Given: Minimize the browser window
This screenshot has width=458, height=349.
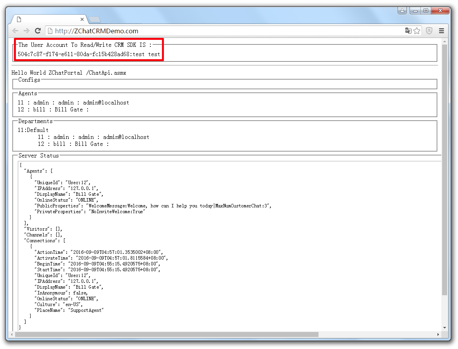Looking at the screenshot, I should (x=415, y=11).
